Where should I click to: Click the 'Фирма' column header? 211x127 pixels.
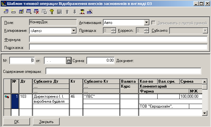[x=164, y=91]
